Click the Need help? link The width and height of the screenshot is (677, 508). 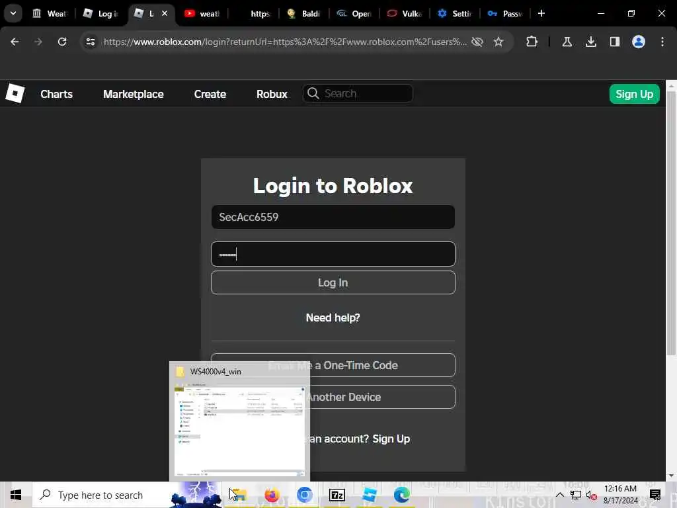pos(333,317)
